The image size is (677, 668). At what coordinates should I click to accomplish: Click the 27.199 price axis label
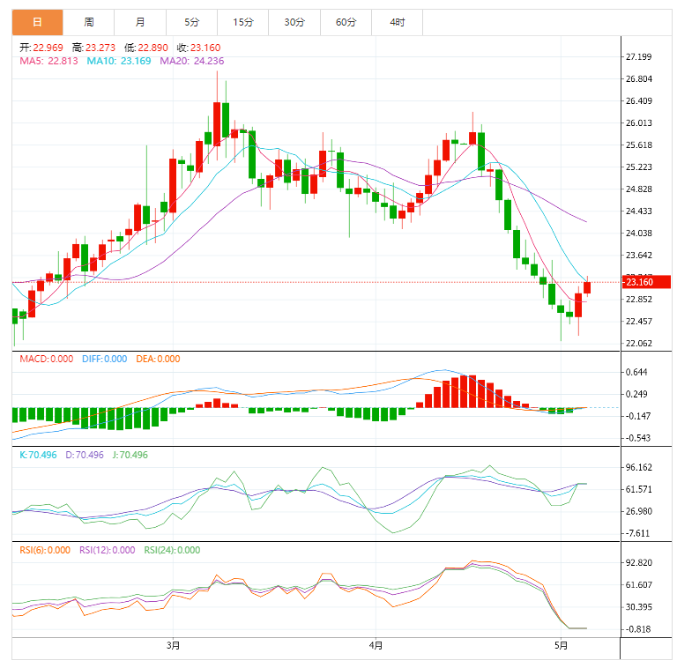click(638, 56)
